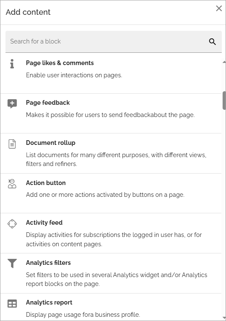226x321 pixels.
Task: Click the Activity feed circular icon
Action: pyautogui.click(x=12, y=224)
